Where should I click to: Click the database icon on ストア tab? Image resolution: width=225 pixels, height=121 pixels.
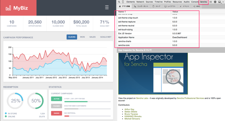coord(153,6)
